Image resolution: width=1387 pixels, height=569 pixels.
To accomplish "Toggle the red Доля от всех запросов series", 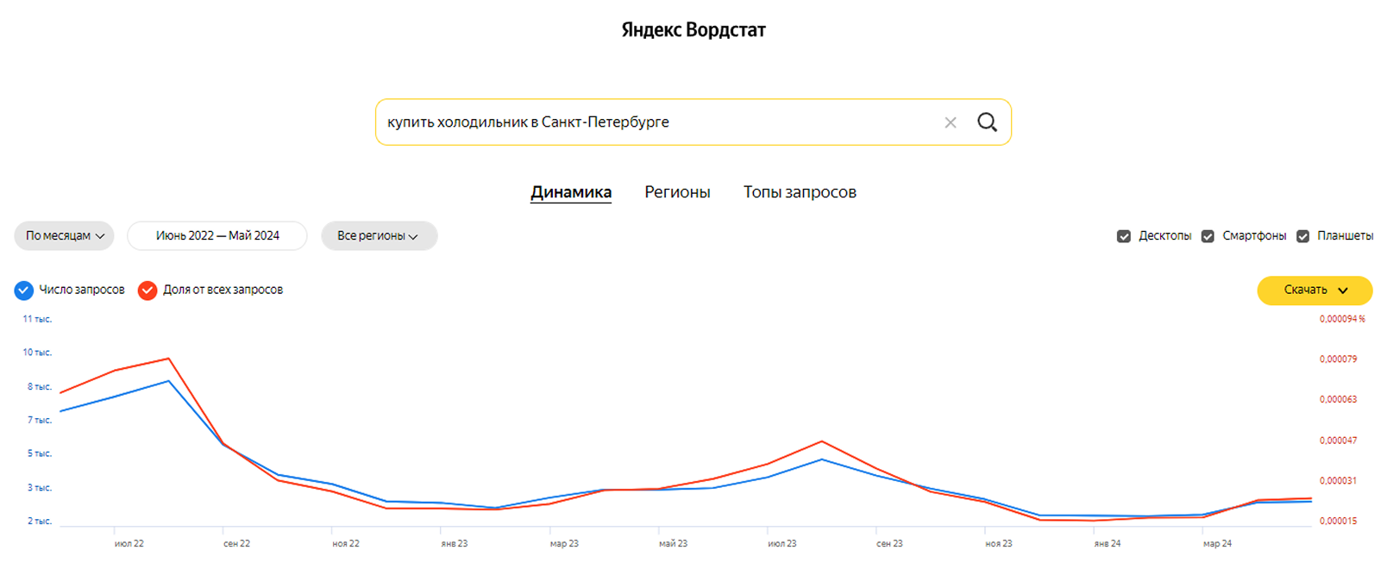I will 147,291.
